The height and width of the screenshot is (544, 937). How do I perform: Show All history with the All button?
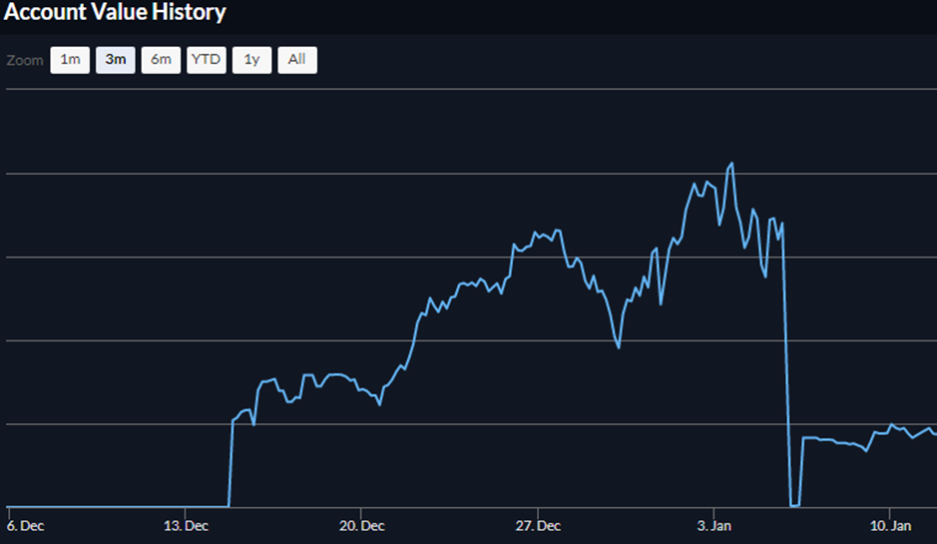pyautogui.click(x=297, y=60)
